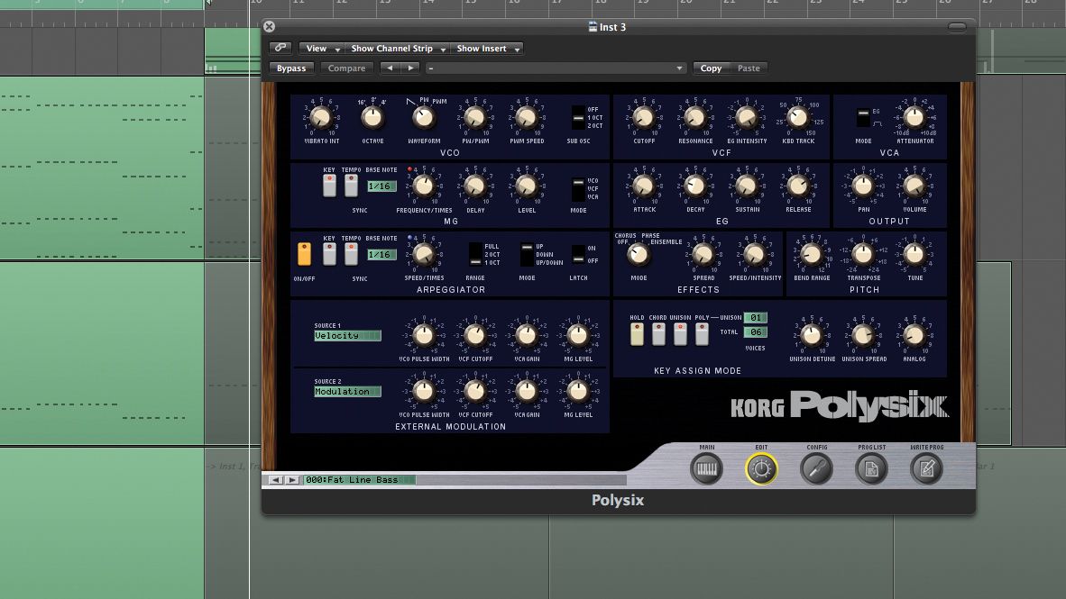The image size is (1066, 599).
Task: Toggle Arpeggiator Key sync button
Action: click(329, 254)
